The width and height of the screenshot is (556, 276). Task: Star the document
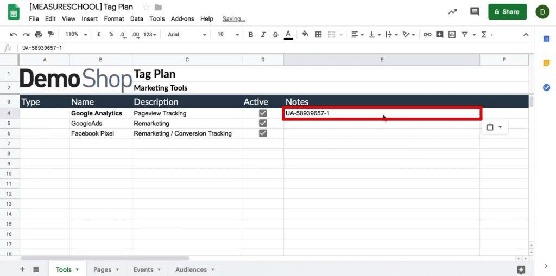tap(146, 7)
